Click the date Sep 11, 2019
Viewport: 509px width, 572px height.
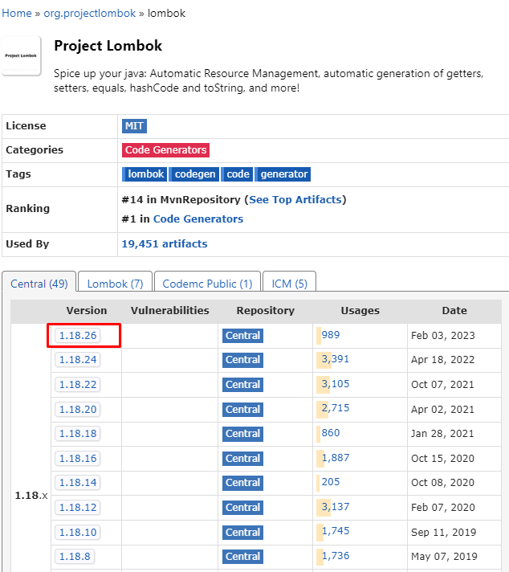[443, 533]
